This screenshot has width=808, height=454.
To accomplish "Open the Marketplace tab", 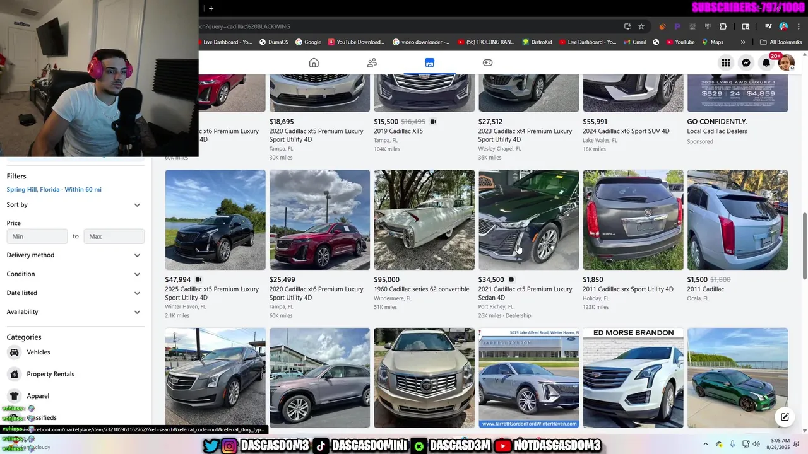I will pyautogui.click(x=429, y=62).
